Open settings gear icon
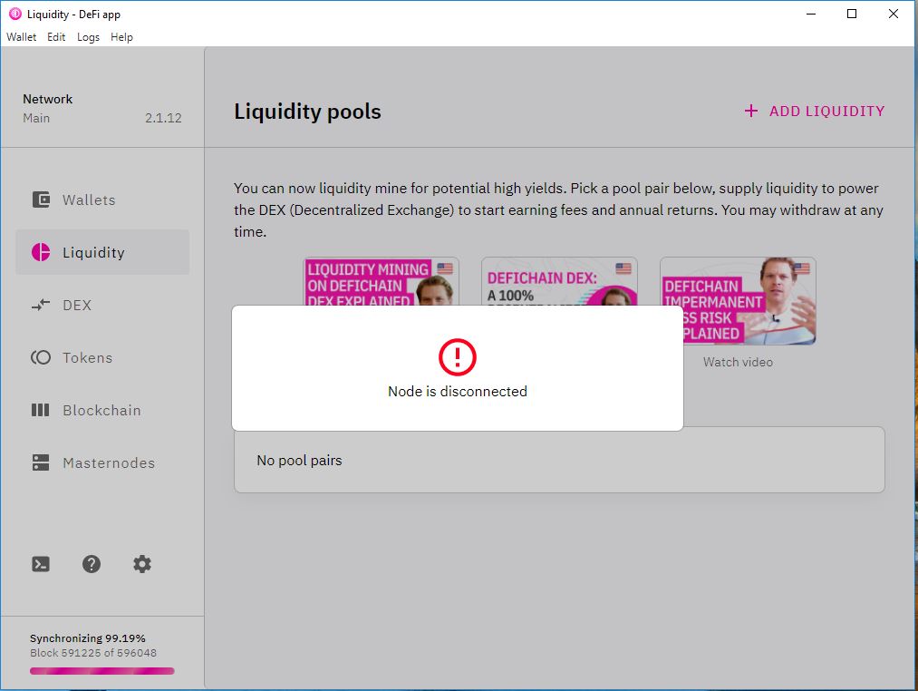918x691 pixels. 142,564
